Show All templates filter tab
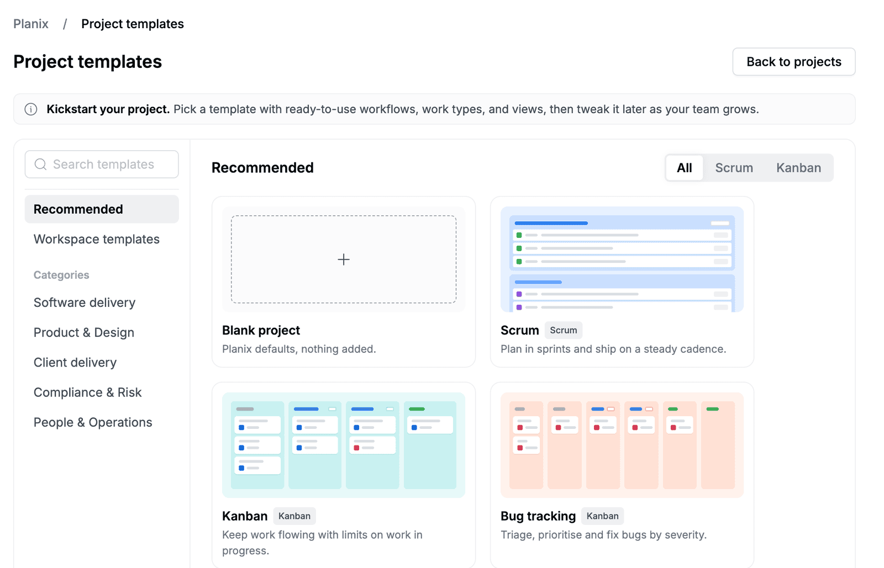The height and width of the screenshot is (568, 884). tap(685, 168)
